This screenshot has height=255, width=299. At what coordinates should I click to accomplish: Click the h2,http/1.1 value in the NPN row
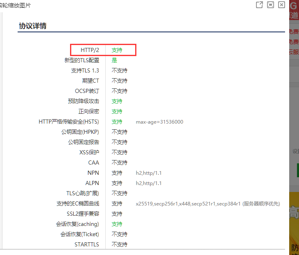[149, 173]
